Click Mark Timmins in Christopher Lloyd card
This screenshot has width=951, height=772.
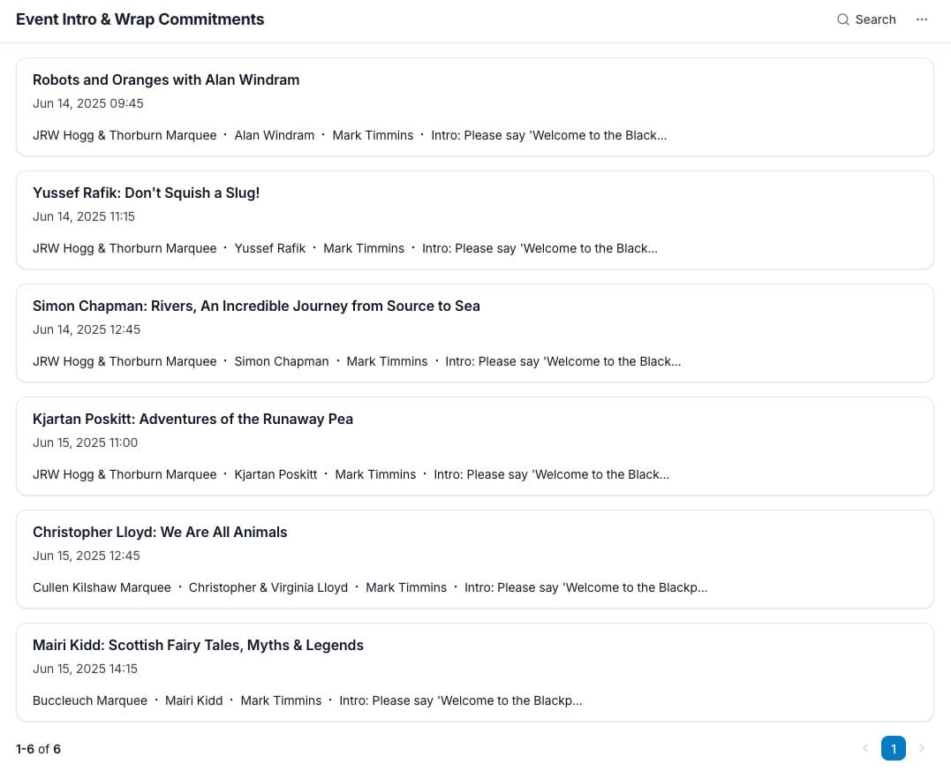click(x=406, y=587)
